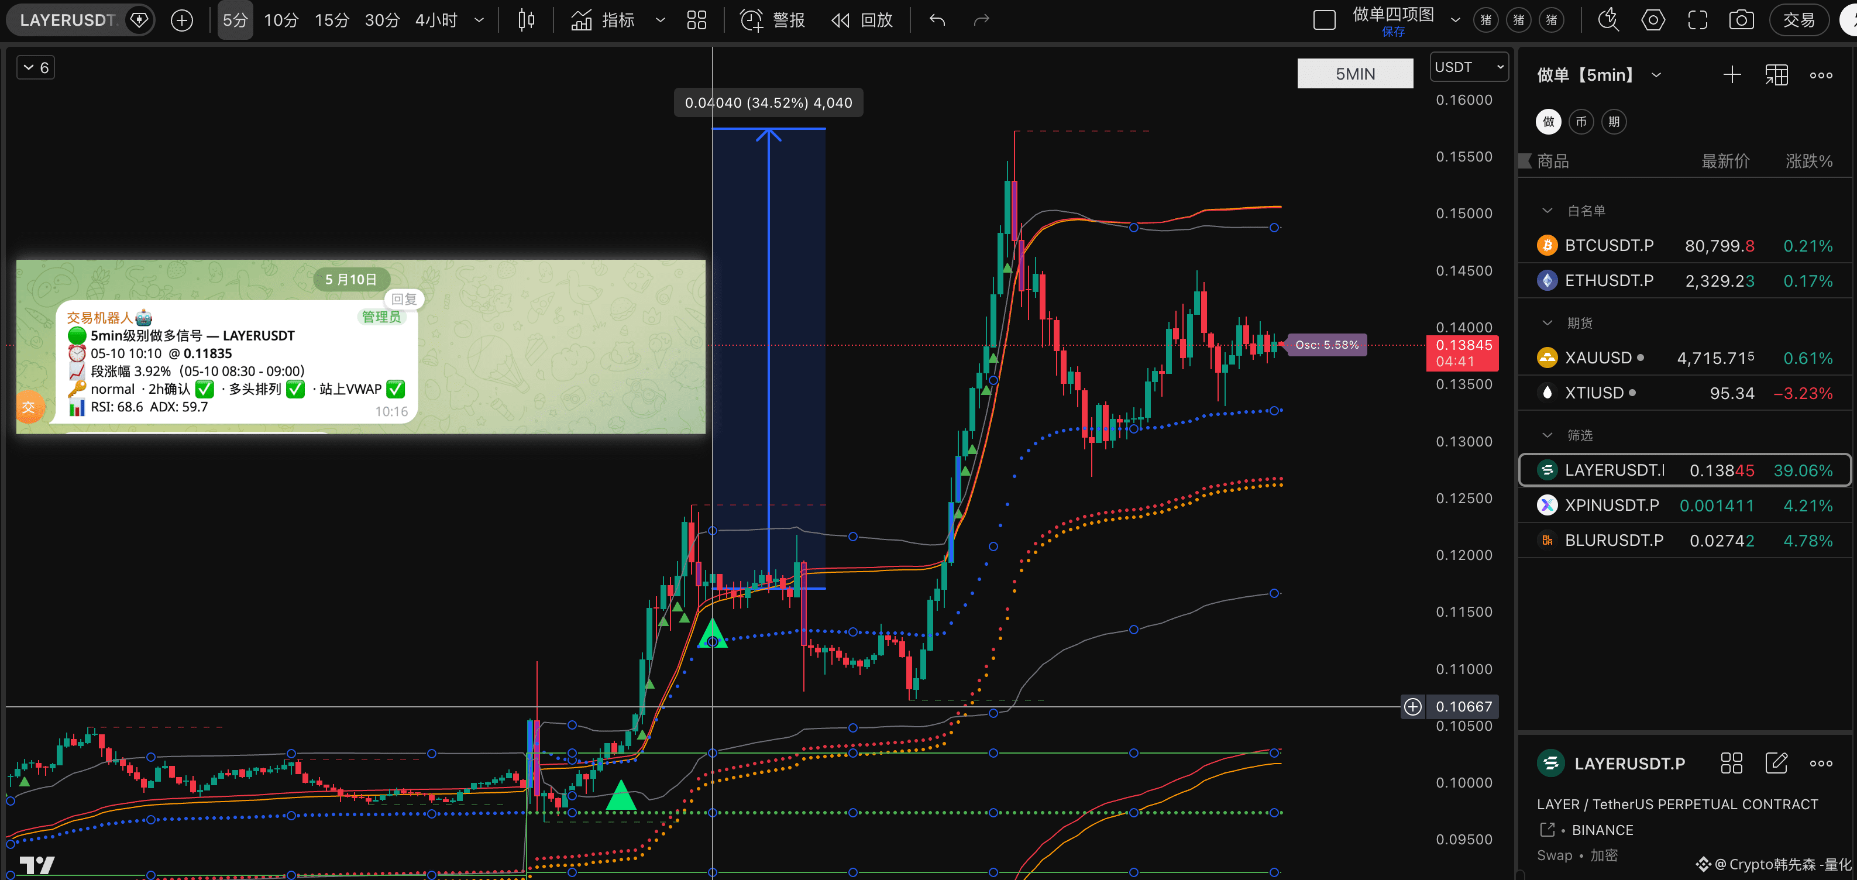Add a symbol to the watchlist
The width and height of the screenshot is (1857, 880).
pyautogui.click(x=1732, y=75)
